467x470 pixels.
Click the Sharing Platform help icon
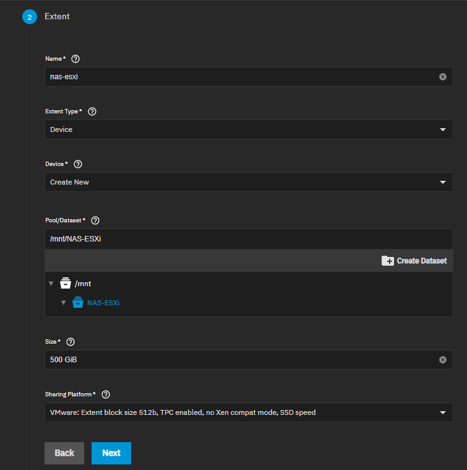(106, 394)
